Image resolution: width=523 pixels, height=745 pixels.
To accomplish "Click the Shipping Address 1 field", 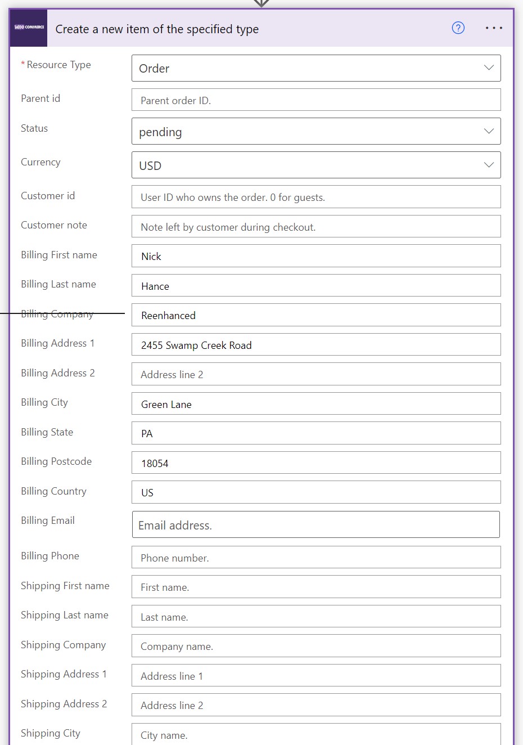I will pyautogui.click(x=315, y=675).
